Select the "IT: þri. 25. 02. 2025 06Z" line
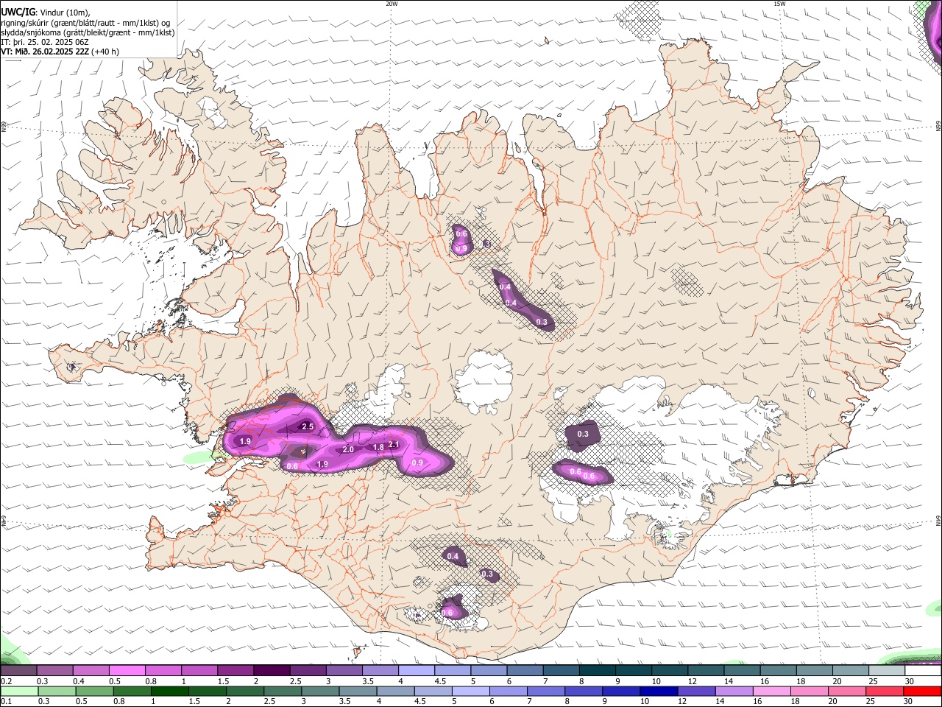The image size is (942, 707). [x=44, y=42]
